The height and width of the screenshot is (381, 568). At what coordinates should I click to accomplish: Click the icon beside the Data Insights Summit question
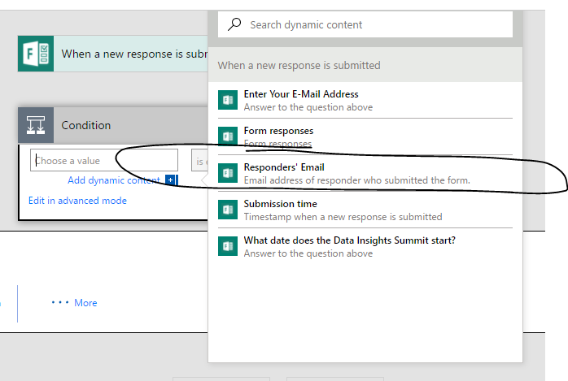tap(227, 246)
